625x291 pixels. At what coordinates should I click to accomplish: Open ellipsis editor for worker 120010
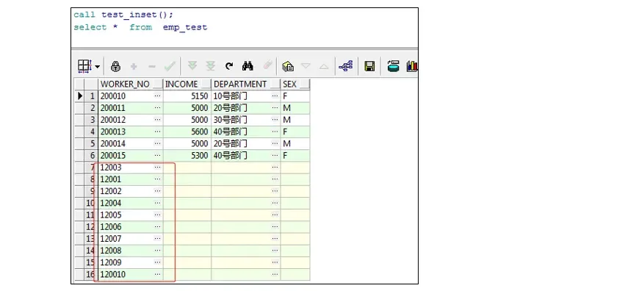click(157, 274)
